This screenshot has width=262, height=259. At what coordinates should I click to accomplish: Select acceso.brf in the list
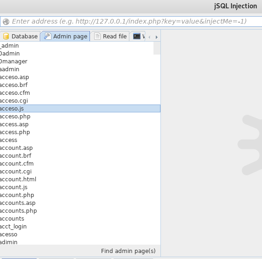pyautogui.click(x=80, y=85)
